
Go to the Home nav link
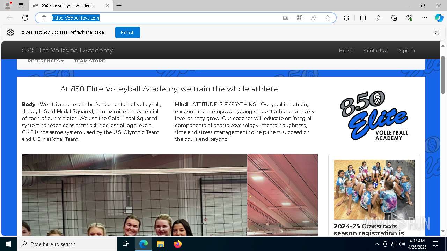coord(346,50)
